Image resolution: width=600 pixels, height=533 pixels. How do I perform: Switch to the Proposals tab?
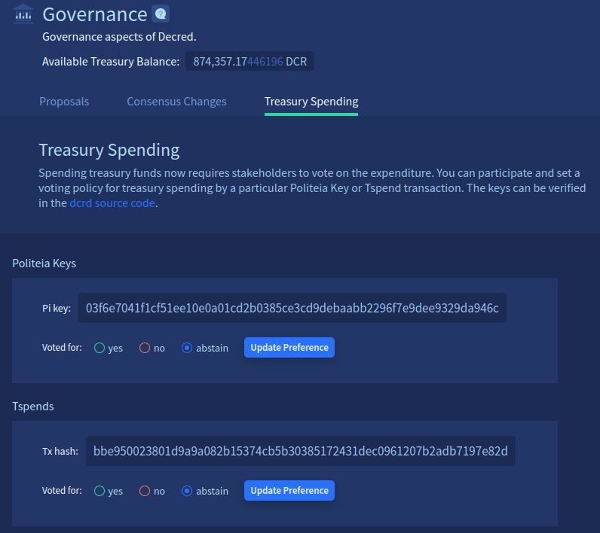click(x=64, y=101)
